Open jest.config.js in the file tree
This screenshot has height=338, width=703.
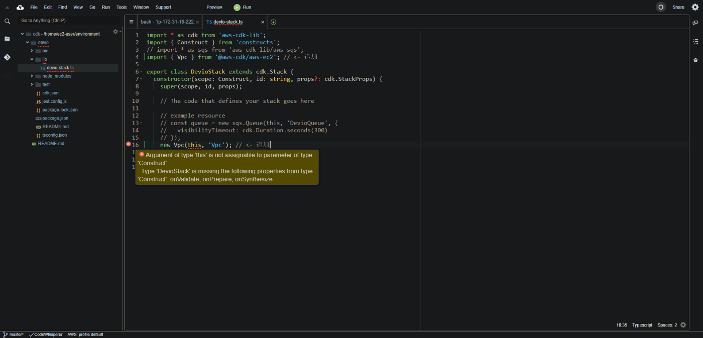pyautogui.click(x=54, y=101)
